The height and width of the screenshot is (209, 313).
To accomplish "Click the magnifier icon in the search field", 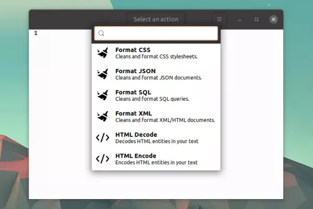I will pyautogui.click(x=101, y=33).
